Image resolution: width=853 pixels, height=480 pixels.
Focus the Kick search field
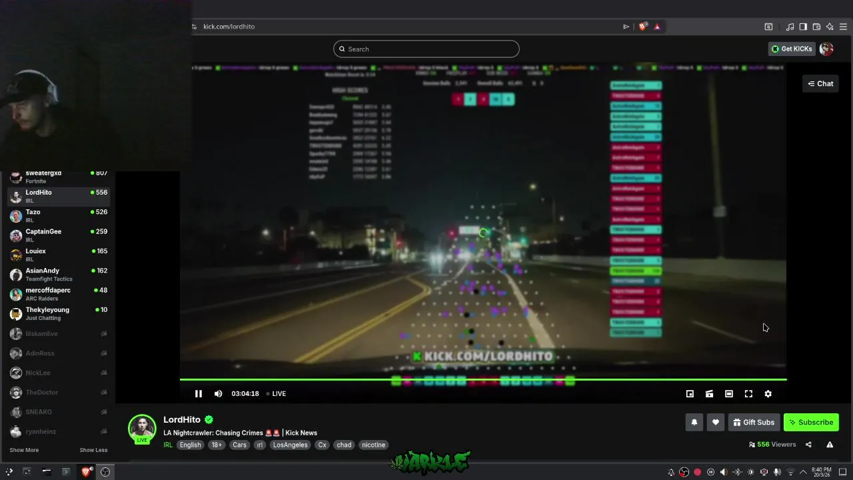[x=426, y=49]
